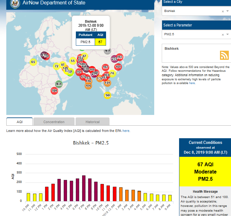Click the orange 106 map marker
The image size is (231, 216).
click(88, 86)
